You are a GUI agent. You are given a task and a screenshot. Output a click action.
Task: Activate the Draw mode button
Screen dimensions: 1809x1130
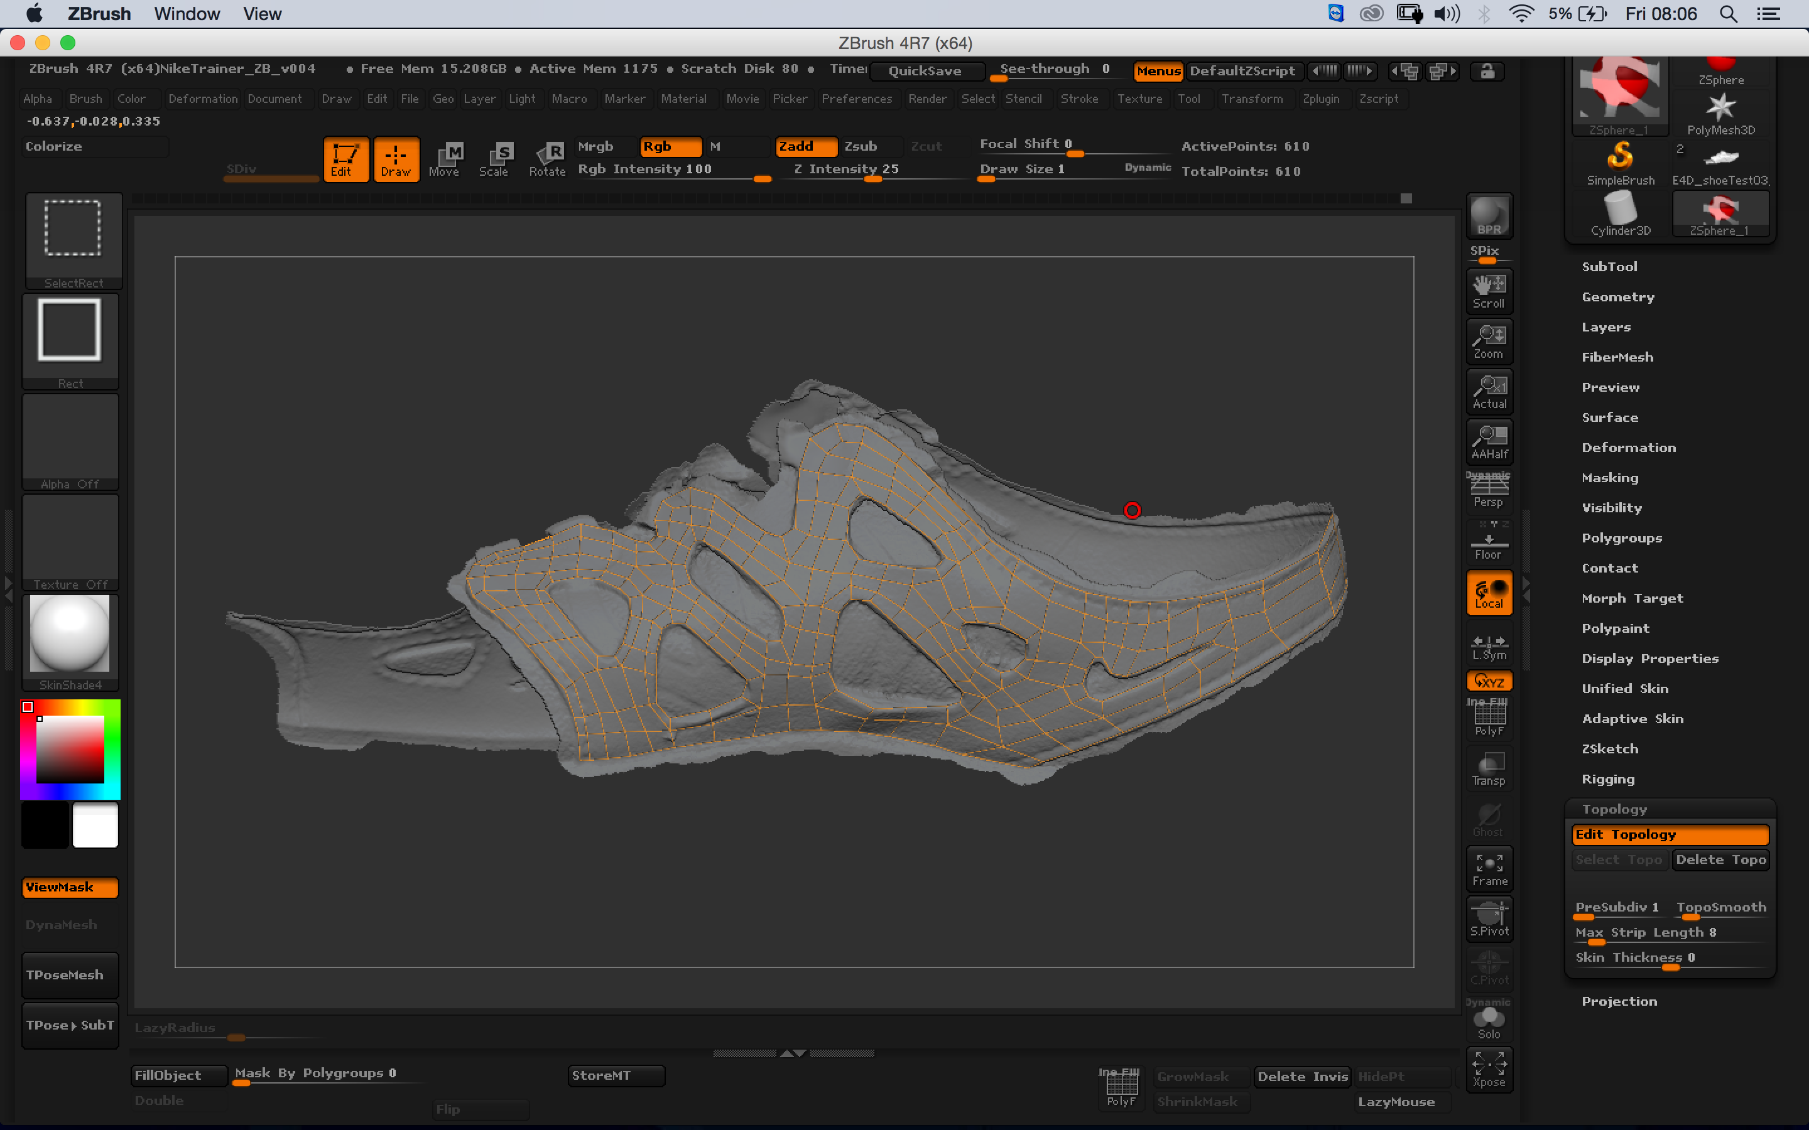pyautogui.click(x=396, y=159)
